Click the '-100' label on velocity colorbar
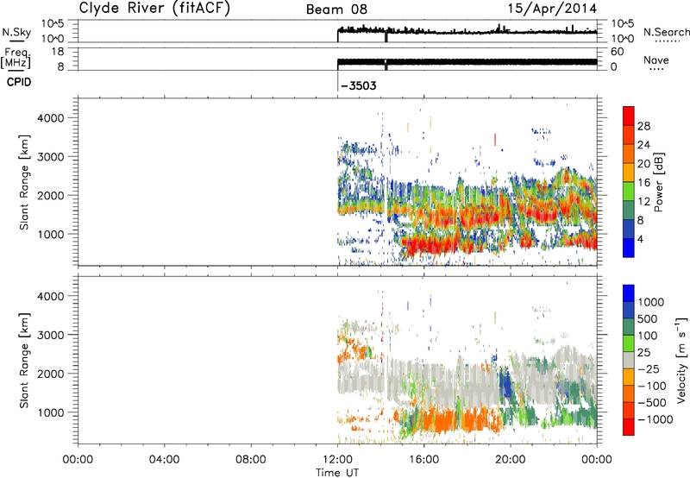The height and width of the screenshot is (478, 690). (x=653, y=386)
